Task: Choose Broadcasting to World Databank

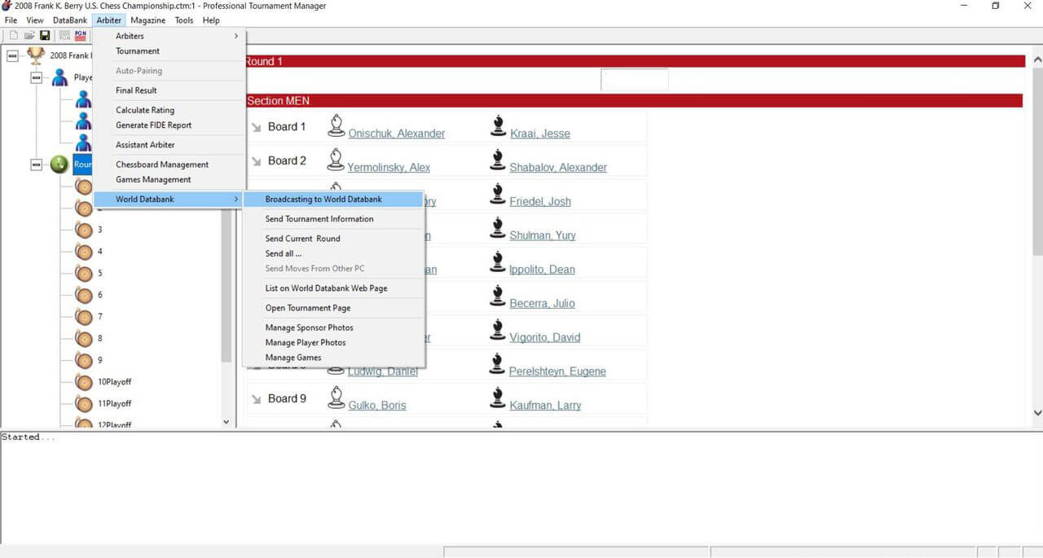Action: [x=334, y=200]
